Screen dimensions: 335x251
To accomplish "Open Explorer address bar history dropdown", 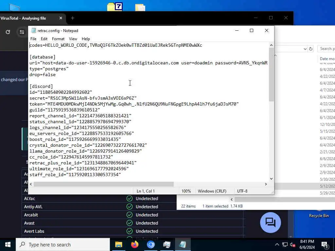I will coord(305,49).
